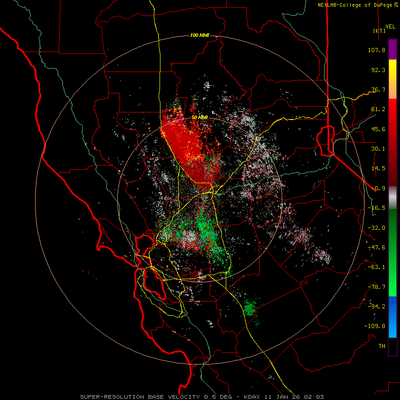Pick the black TH segment of the color bar
400x400 pixels.
coord(392,347)
